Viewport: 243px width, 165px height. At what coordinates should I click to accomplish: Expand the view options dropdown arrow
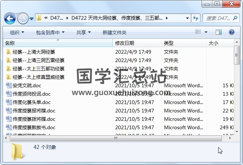click(206, 32)
